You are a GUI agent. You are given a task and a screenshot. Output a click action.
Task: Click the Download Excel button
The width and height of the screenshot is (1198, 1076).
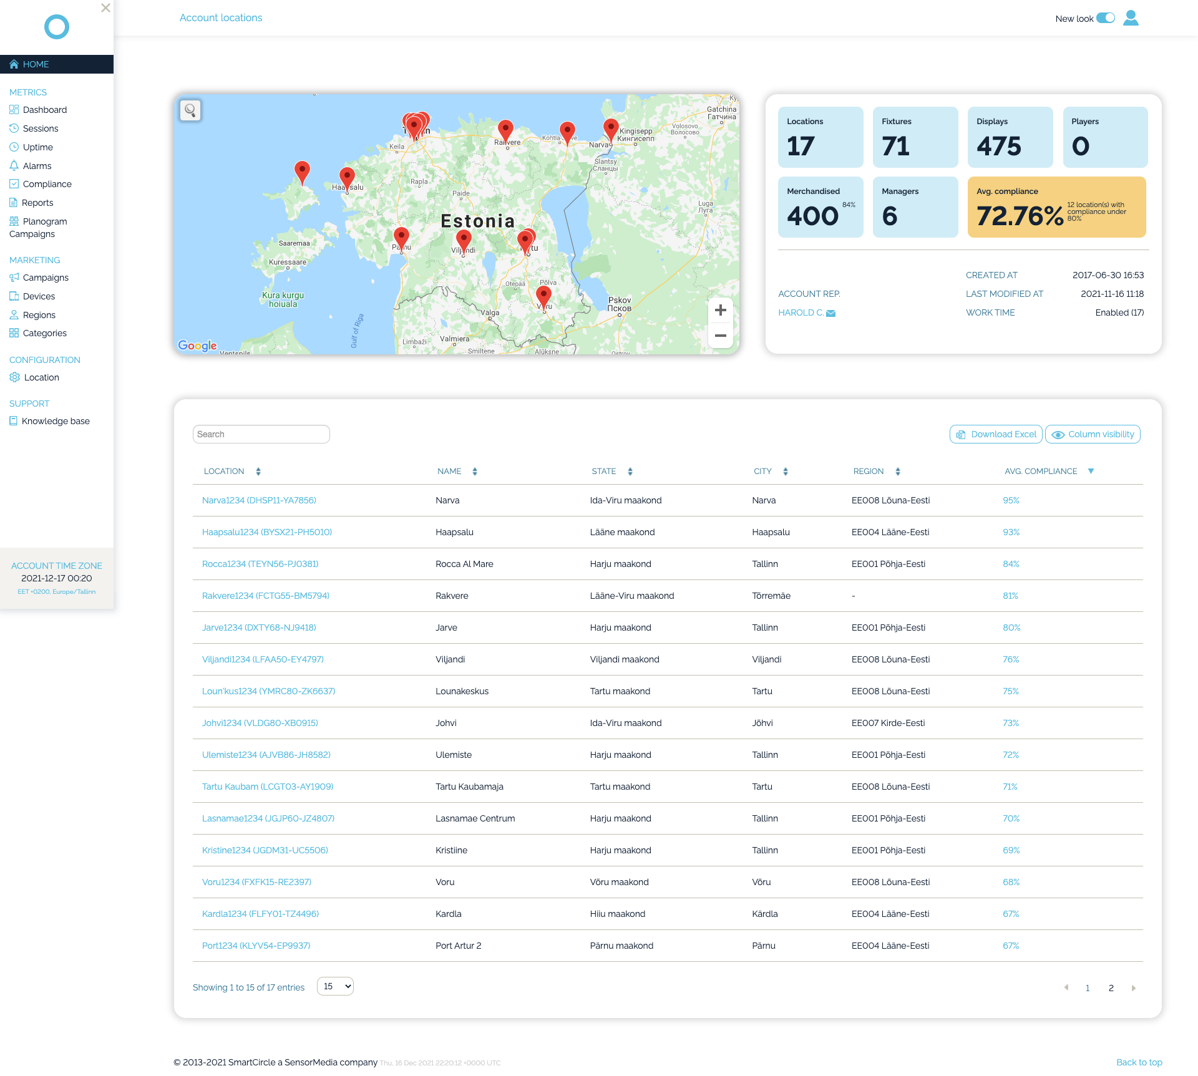click(996, 434)
